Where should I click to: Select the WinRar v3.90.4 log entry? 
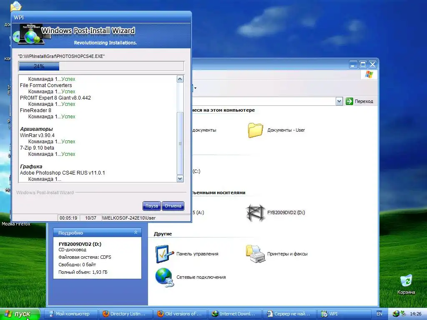[x=37, y=135]
